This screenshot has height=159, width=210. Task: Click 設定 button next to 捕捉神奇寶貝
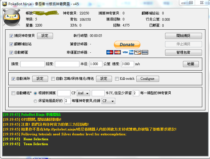(x=45, y=36)
